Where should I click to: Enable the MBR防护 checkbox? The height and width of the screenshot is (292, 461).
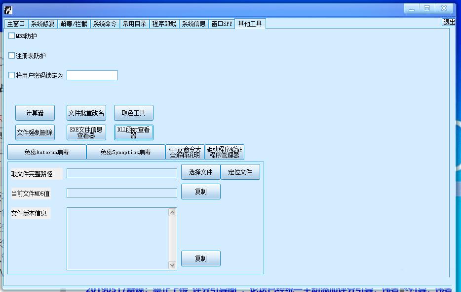[12, 35]
